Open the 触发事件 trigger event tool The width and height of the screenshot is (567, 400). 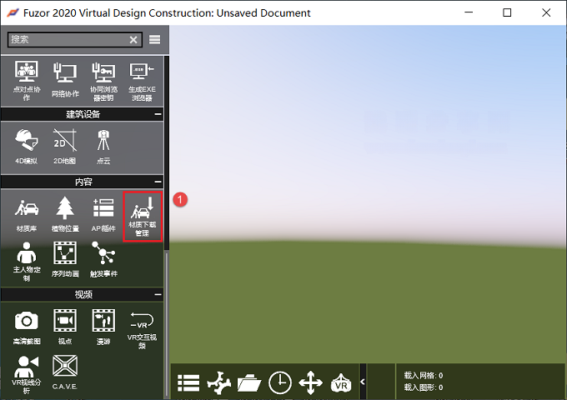click(103, 259)
